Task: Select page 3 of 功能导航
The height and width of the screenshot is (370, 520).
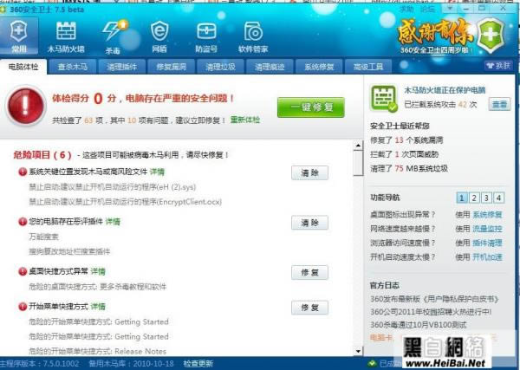Action: tap(486, 198)
